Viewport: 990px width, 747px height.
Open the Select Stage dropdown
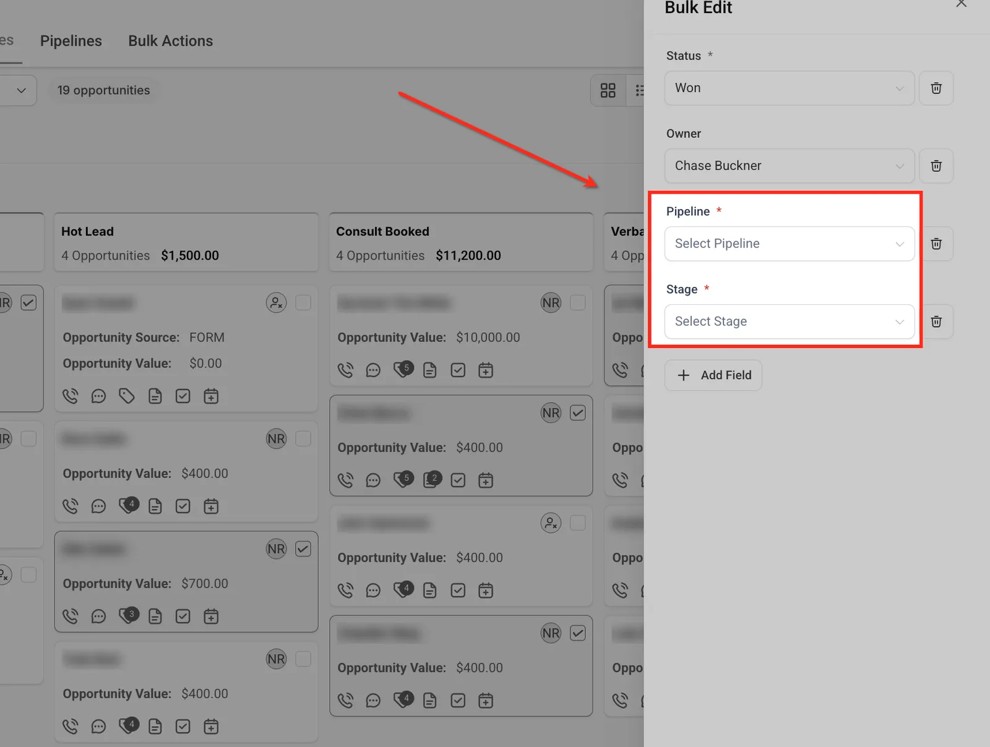click(790, 322)
